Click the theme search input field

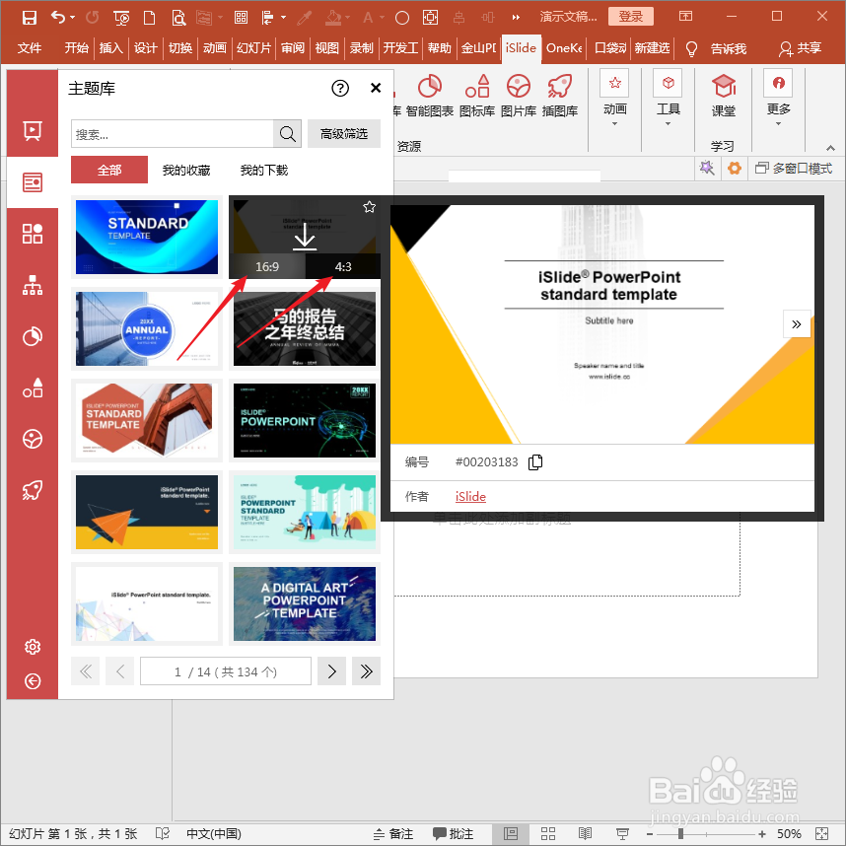tap(173, 134)
